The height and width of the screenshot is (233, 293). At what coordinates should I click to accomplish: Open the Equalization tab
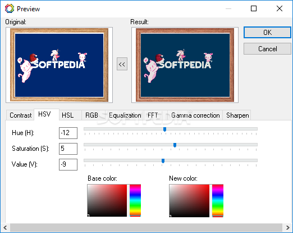coord(125,115)
